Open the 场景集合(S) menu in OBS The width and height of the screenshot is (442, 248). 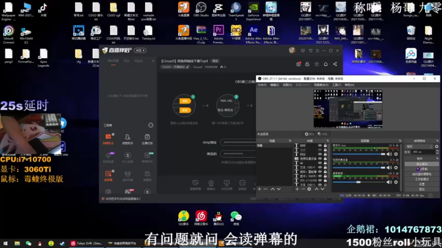tap(321, 85)
